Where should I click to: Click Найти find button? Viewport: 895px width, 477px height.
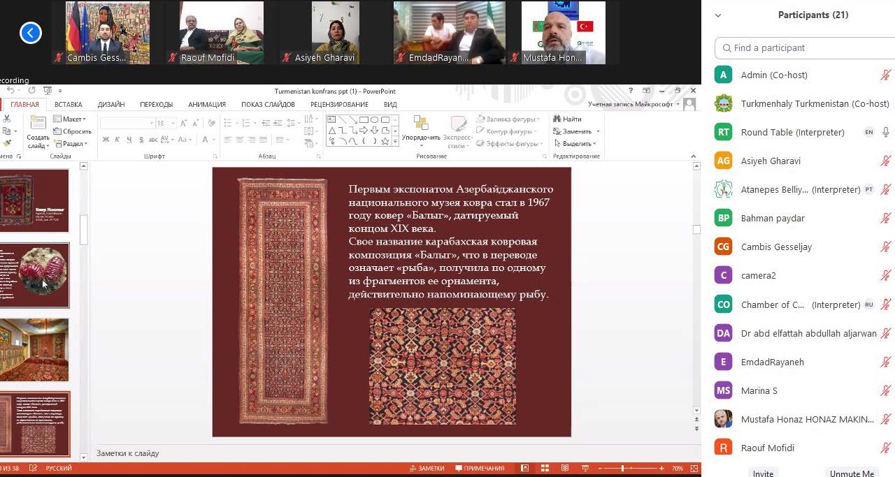[566, 119]
